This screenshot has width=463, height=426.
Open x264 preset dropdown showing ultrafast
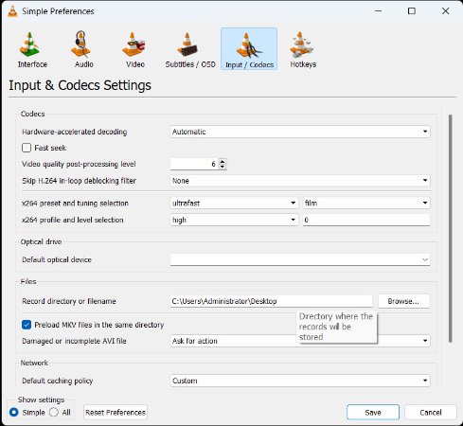(x=234, y=203)
